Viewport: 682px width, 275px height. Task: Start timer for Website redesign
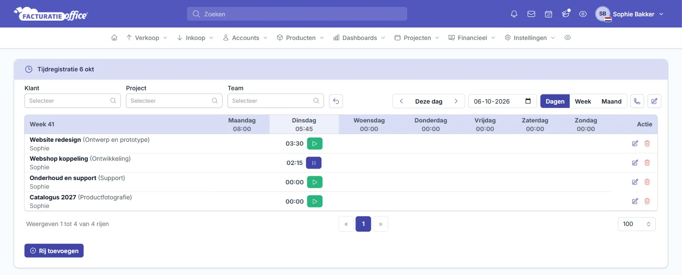(x=315, y=144)
